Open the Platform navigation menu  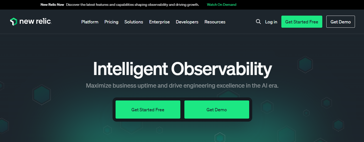pos(90,22)
